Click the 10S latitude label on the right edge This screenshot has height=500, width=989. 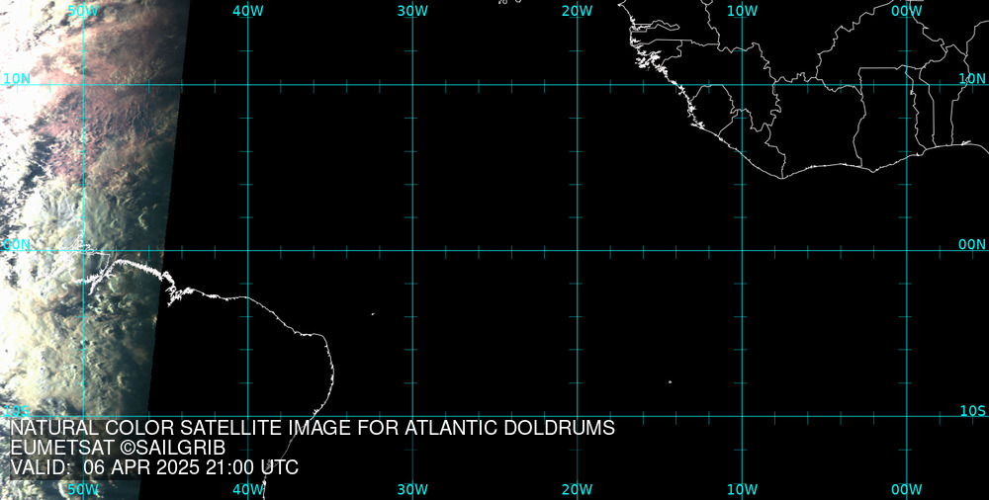tap(972, 411)
